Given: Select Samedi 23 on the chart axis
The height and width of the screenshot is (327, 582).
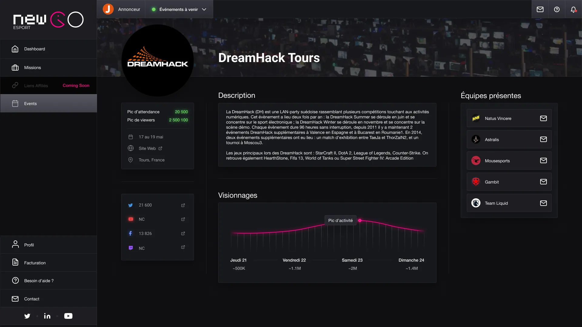Looking at the screenshot, I should click(x=352, y=260).
